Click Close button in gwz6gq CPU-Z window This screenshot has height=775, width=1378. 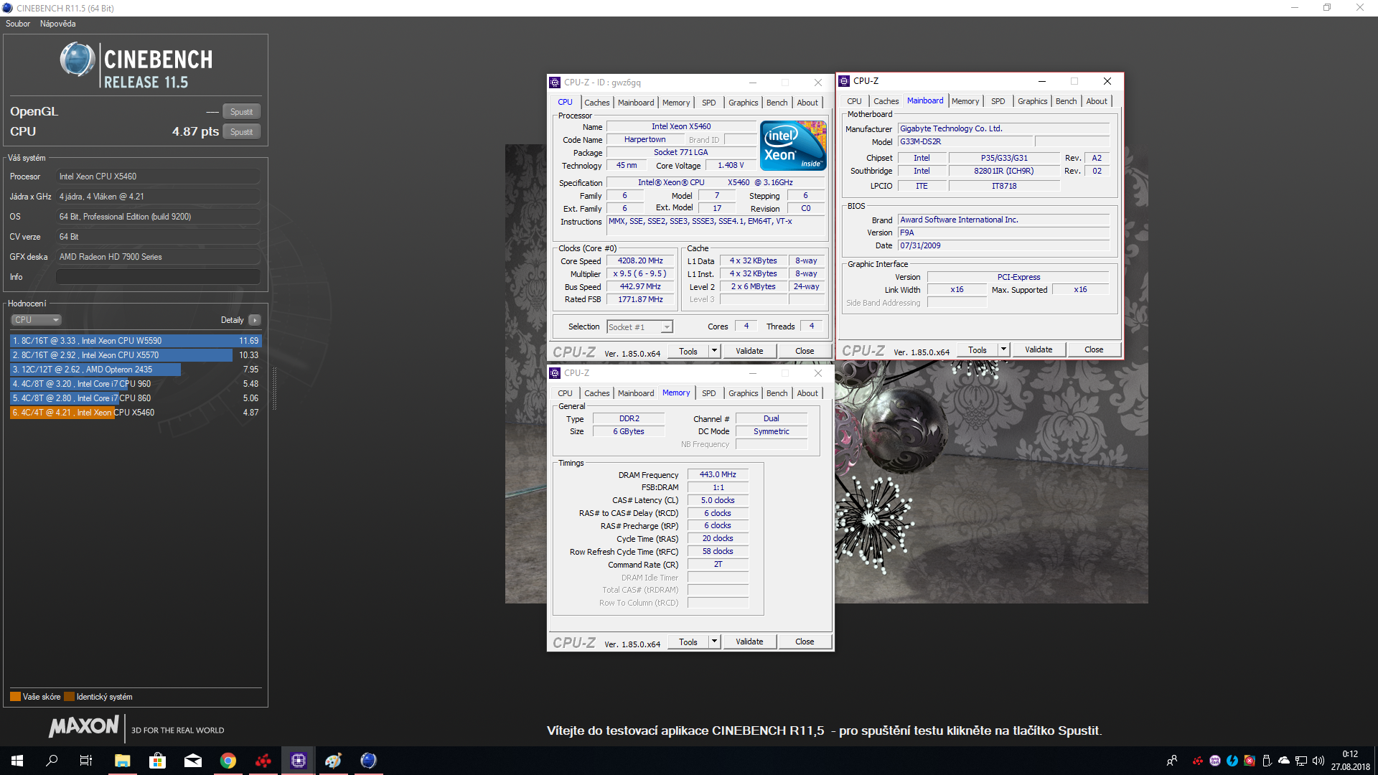[805, 351]
